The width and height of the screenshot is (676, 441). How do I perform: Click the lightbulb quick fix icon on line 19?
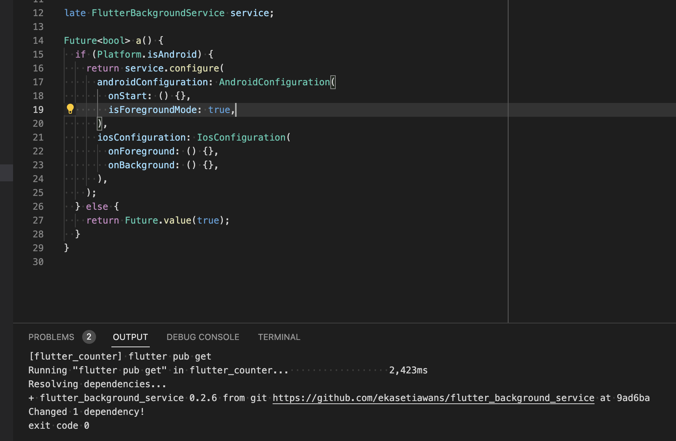[x=70, y=109]
